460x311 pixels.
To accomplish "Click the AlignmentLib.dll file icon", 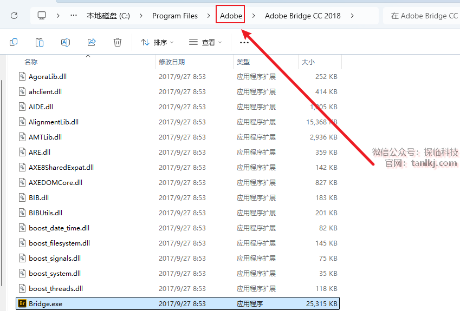I will 22,122.
